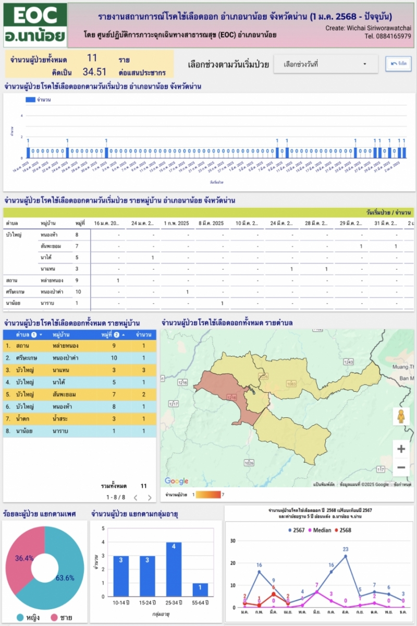
Task: Select the Street View pegman icon
Action: point(401,416)
